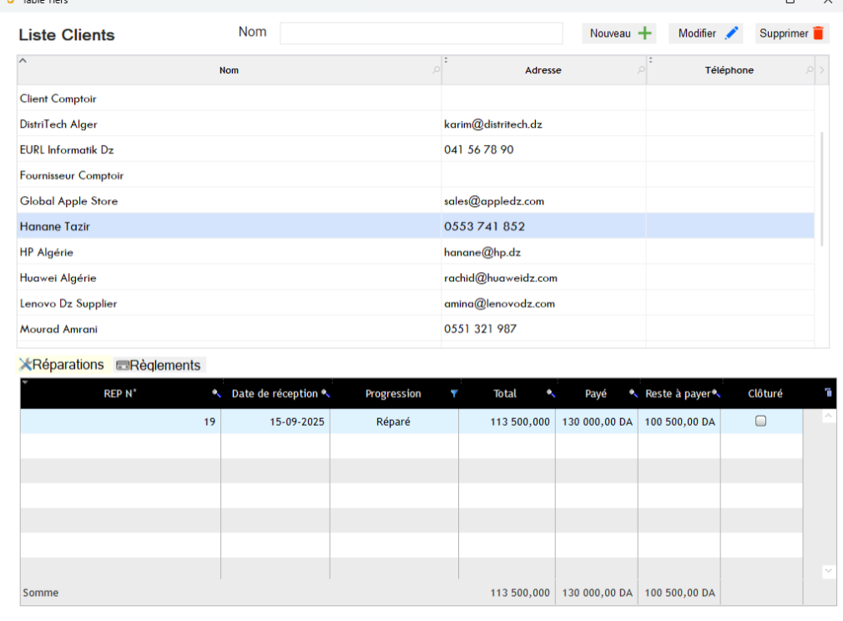Click the red trash Supprimer icon

pyautogui.click(x=818, y=33)
